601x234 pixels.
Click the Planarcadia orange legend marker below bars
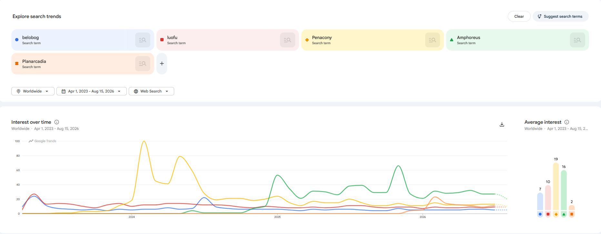click(x=572, y=214)
